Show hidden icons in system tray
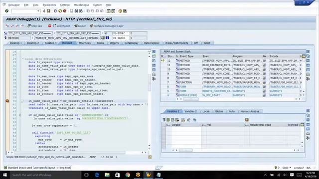This screenshot has height=179, width=319. (265, 175)
